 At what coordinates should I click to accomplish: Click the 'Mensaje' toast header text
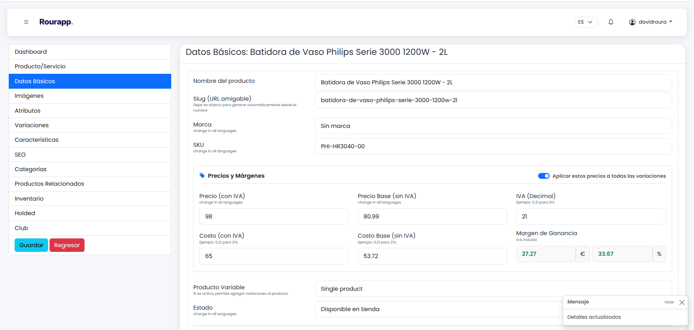tap(578, 302)
